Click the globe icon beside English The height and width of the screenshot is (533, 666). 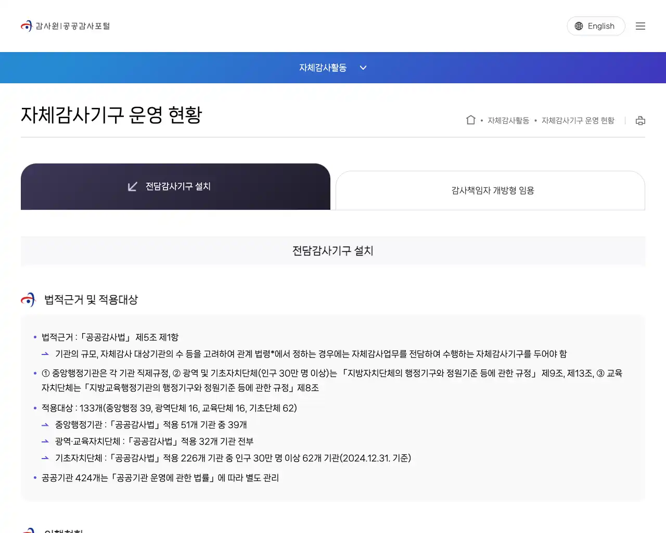point(579,26)
